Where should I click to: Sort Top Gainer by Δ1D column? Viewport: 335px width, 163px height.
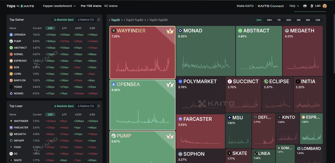coord(50,28)
